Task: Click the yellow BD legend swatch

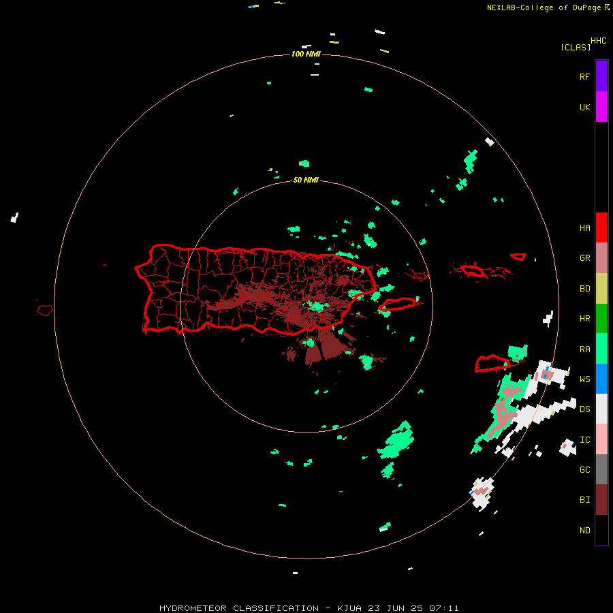Action: pos(601,289)
